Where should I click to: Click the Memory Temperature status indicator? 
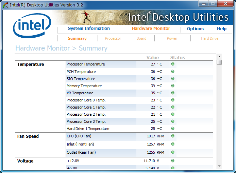click(173, 85)
